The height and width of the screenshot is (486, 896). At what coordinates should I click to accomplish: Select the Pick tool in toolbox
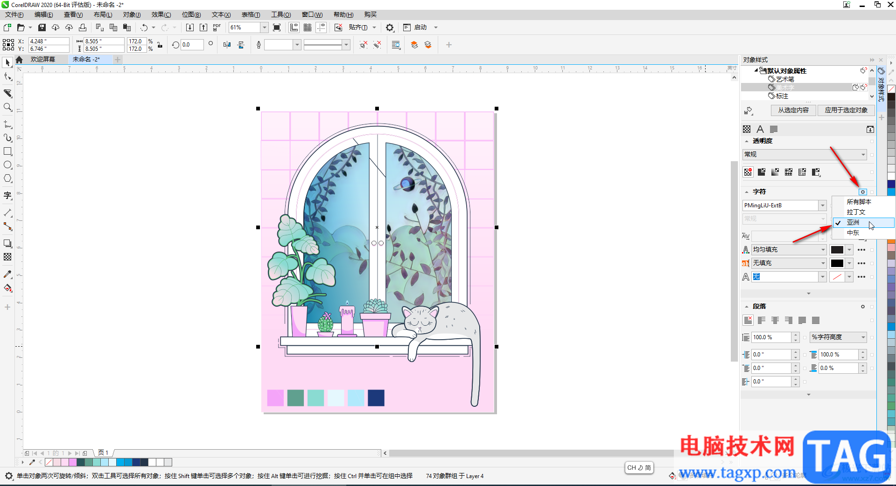[x=7, y=62]
